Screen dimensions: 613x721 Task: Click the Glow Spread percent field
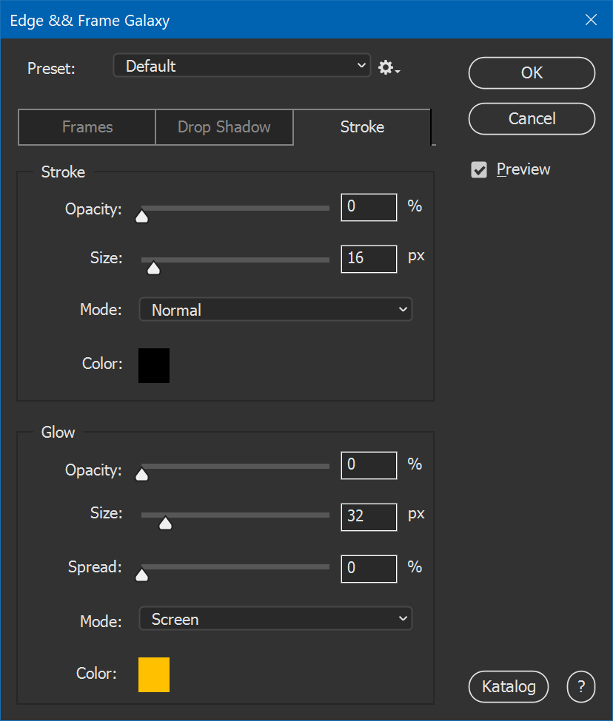[369, 569]
